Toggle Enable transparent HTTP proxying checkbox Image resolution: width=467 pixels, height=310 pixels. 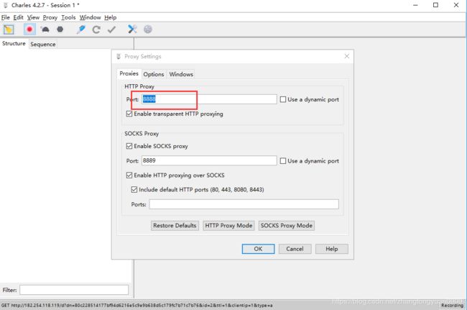point(129,114)
